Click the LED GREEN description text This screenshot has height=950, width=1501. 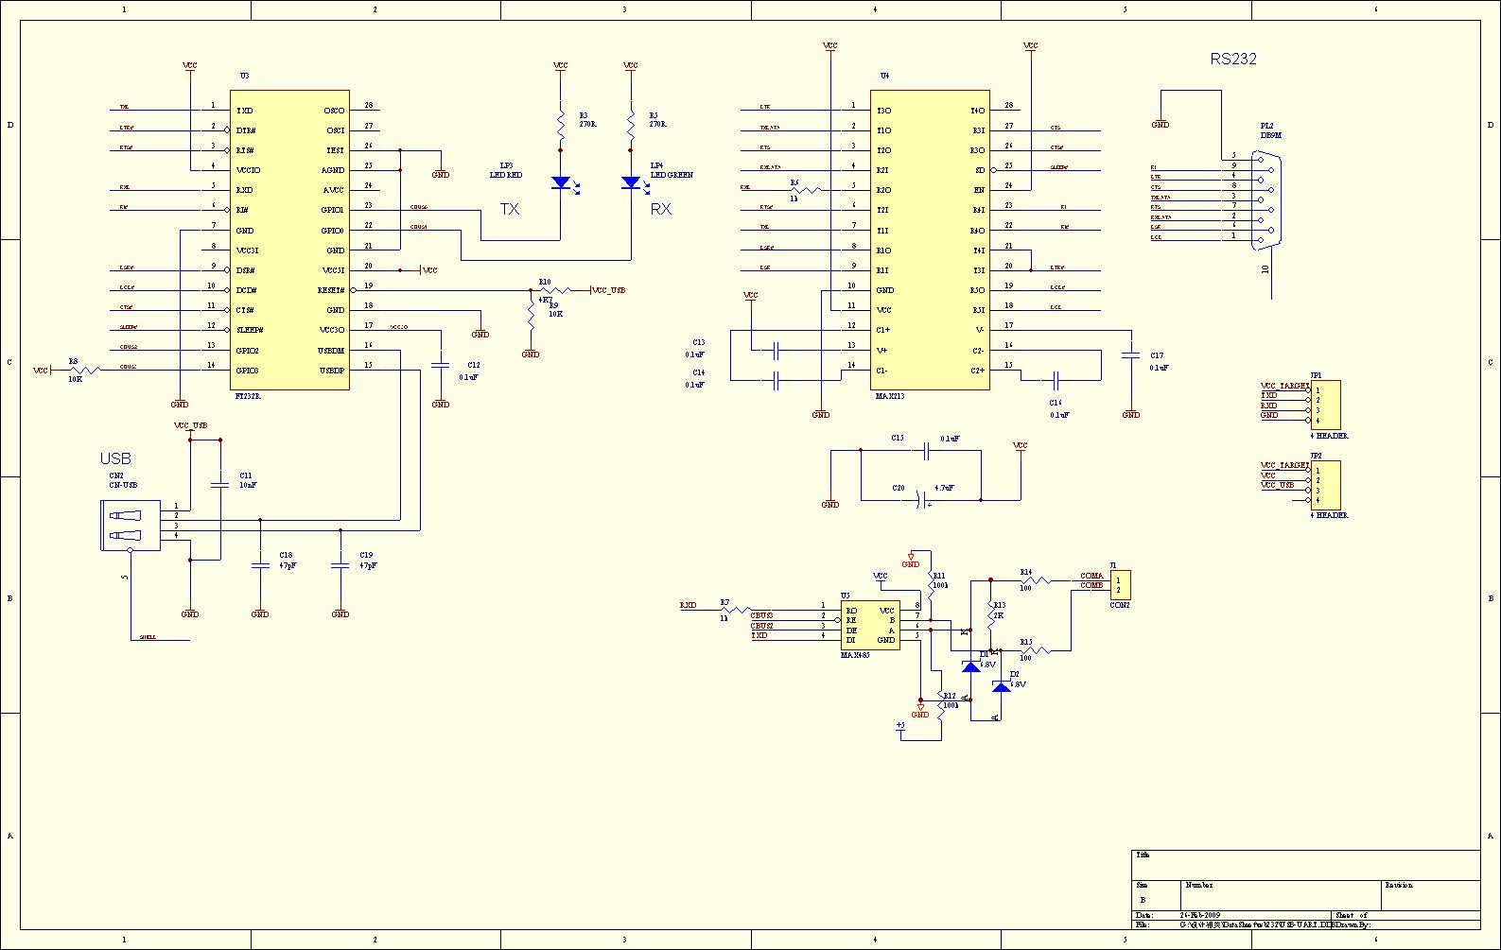[x=672, y=175]
